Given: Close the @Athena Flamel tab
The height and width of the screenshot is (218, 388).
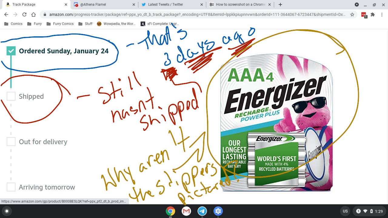Looking at the screenshot, I should click(x=134, y=5).
